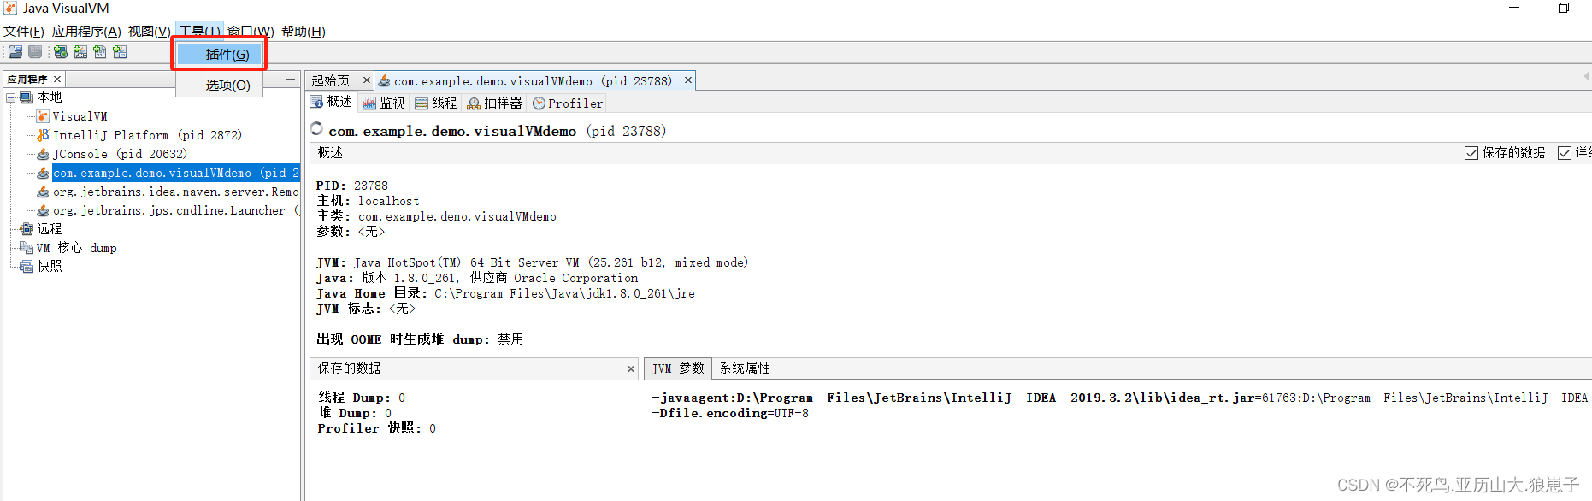The height and width of the screenshot is (501, 1592).
Task: Uncheck 保存的数据 in the overview header
Action: (1471, 152)
